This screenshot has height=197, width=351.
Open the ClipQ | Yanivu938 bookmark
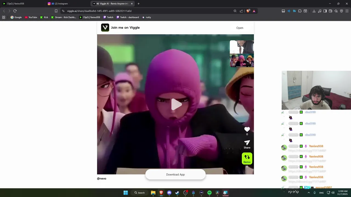point(90,17)
